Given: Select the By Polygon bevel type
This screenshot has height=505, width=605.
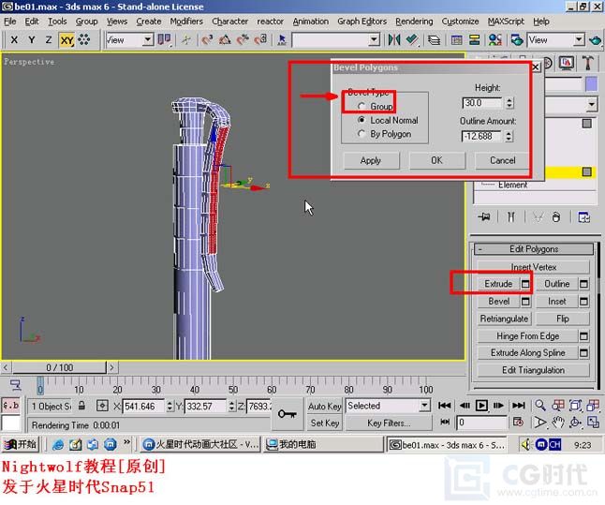Looking at the screenshot, I should pyautogui.click(x=362, y=134).
